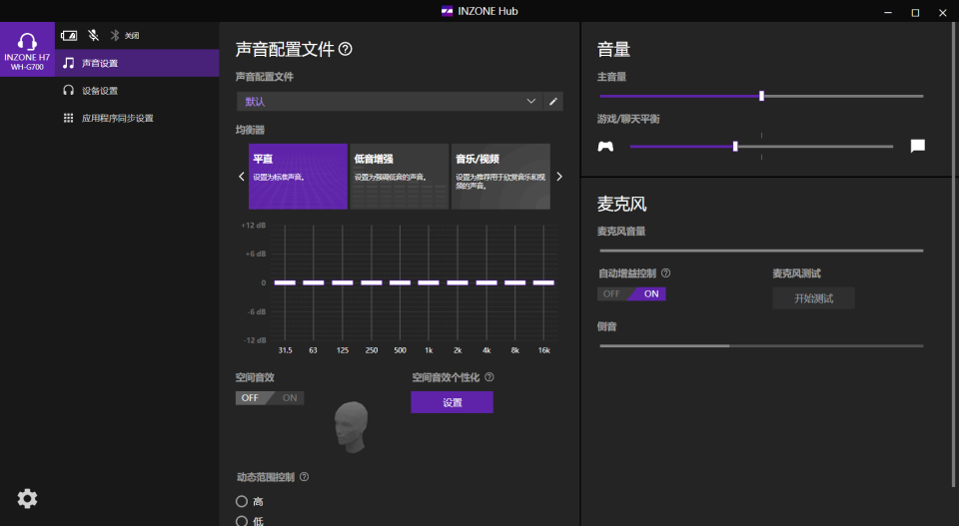Click the 63 Hz equalizer band handle
The image size is (959, 526).
tap(313, 282)
